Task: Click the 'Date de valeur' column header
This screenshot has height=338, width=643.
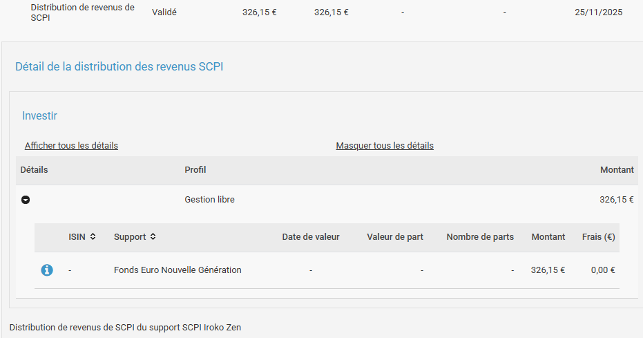Action: point(311,237)
